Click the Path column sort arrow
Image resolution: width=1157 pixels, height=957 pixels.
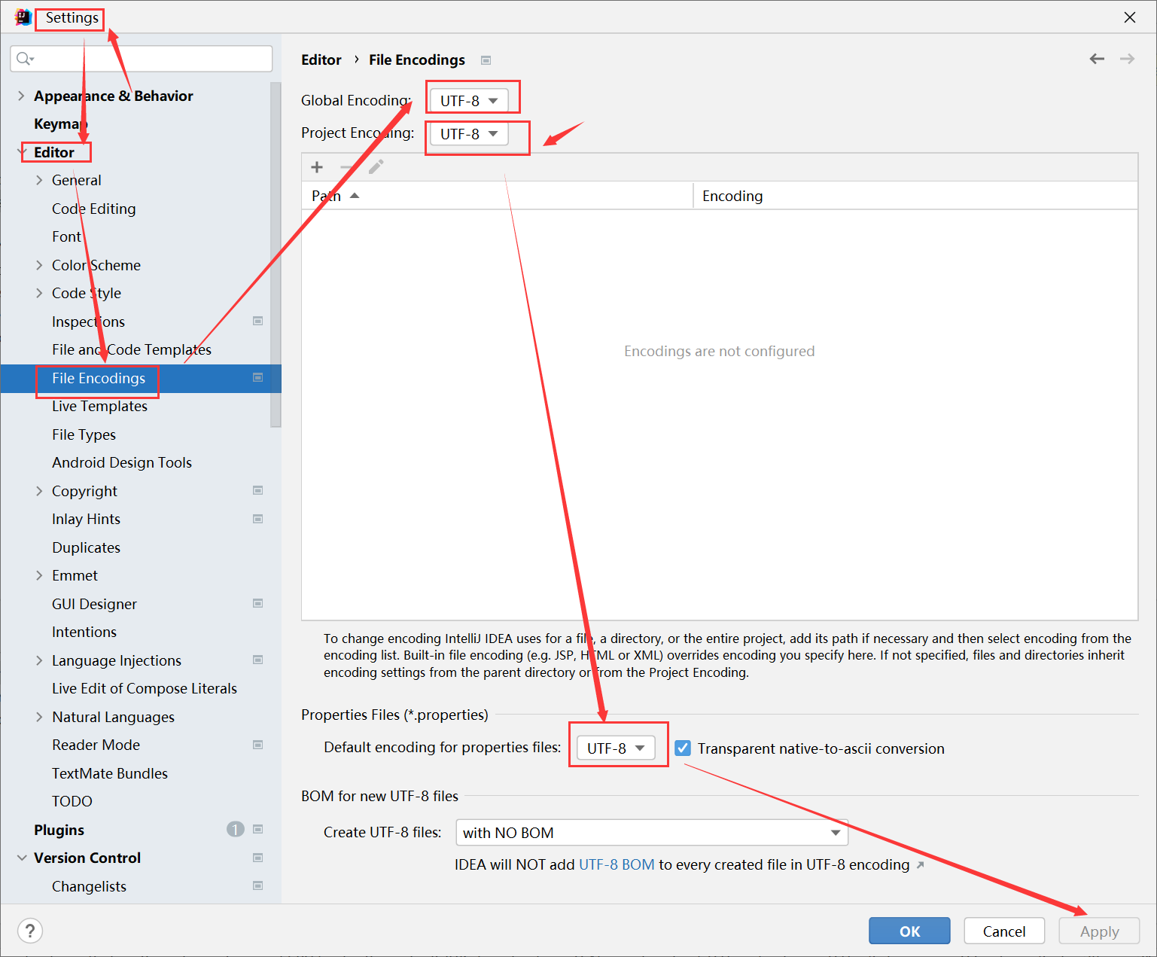(355, 196)
